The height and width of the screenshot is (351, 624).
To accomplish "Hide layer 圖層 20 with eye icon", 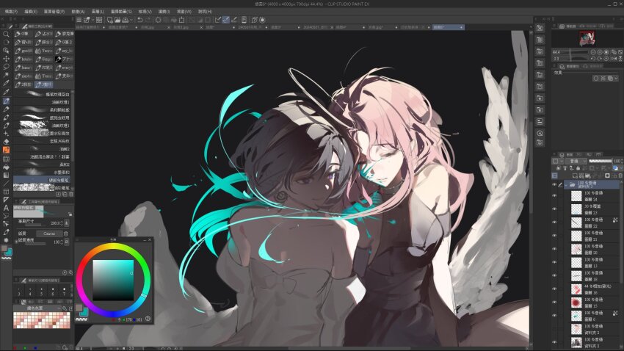I will [554, 249].
